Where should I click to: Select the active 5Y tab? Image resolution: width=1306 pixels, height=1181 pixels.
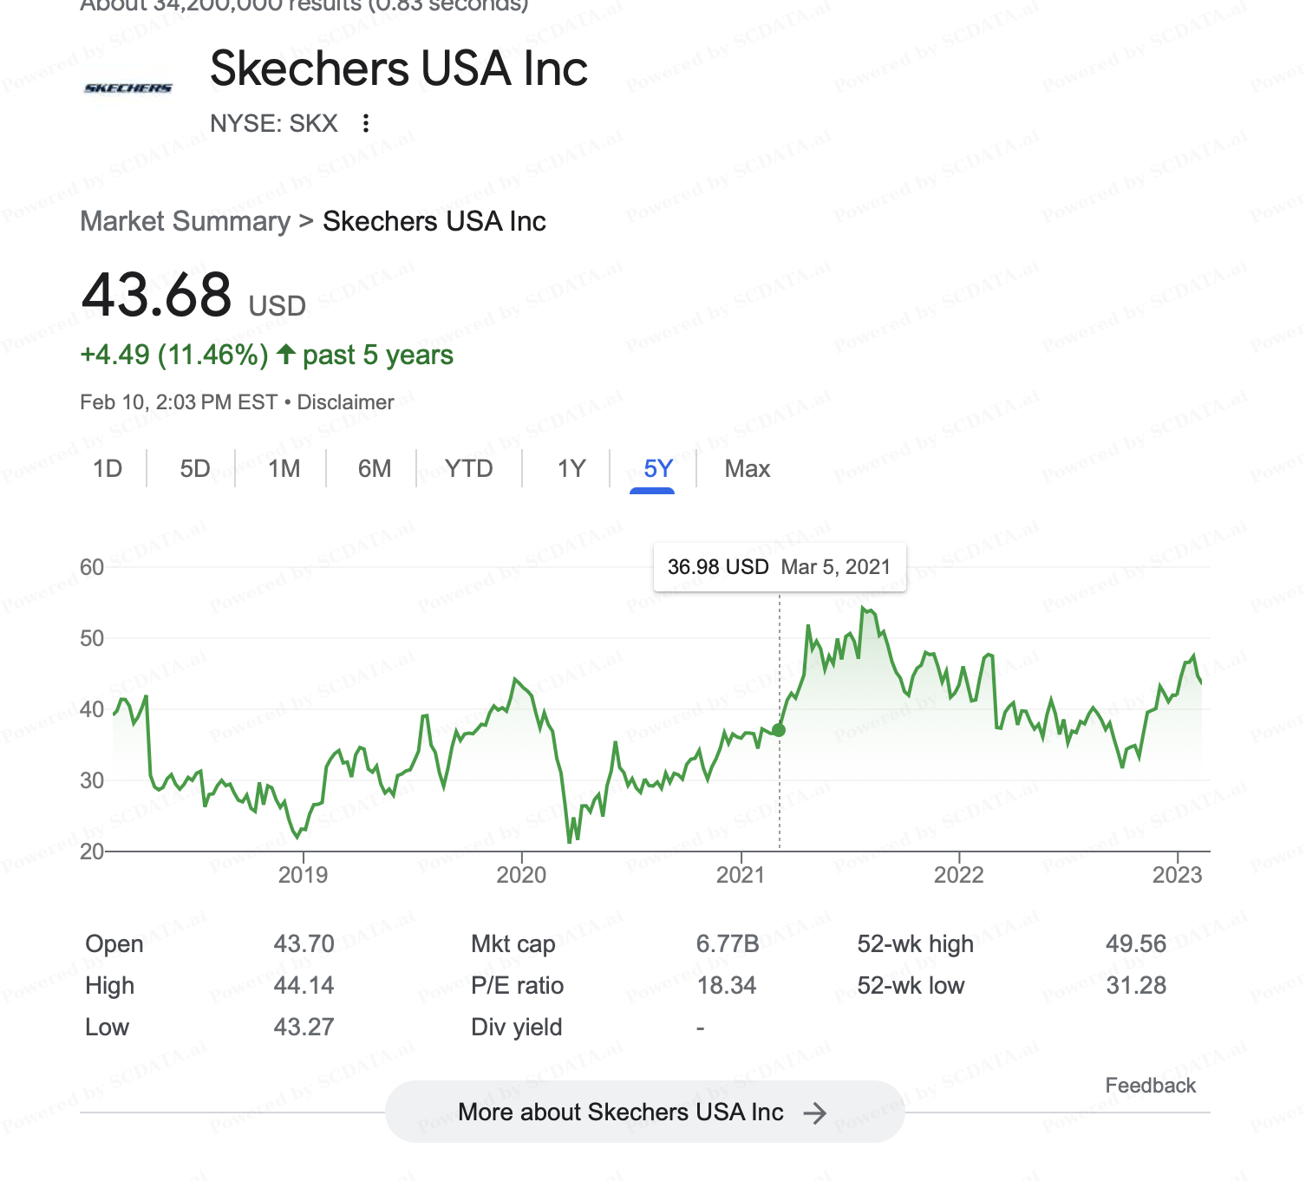[x=658, y=469]
